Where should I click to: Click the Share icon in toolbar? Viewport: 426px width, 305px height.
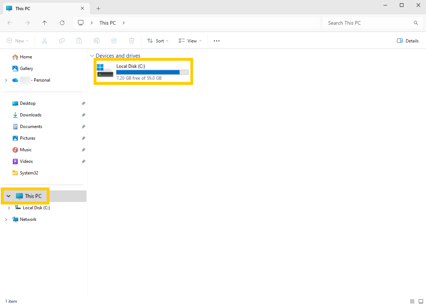[114, 41]
